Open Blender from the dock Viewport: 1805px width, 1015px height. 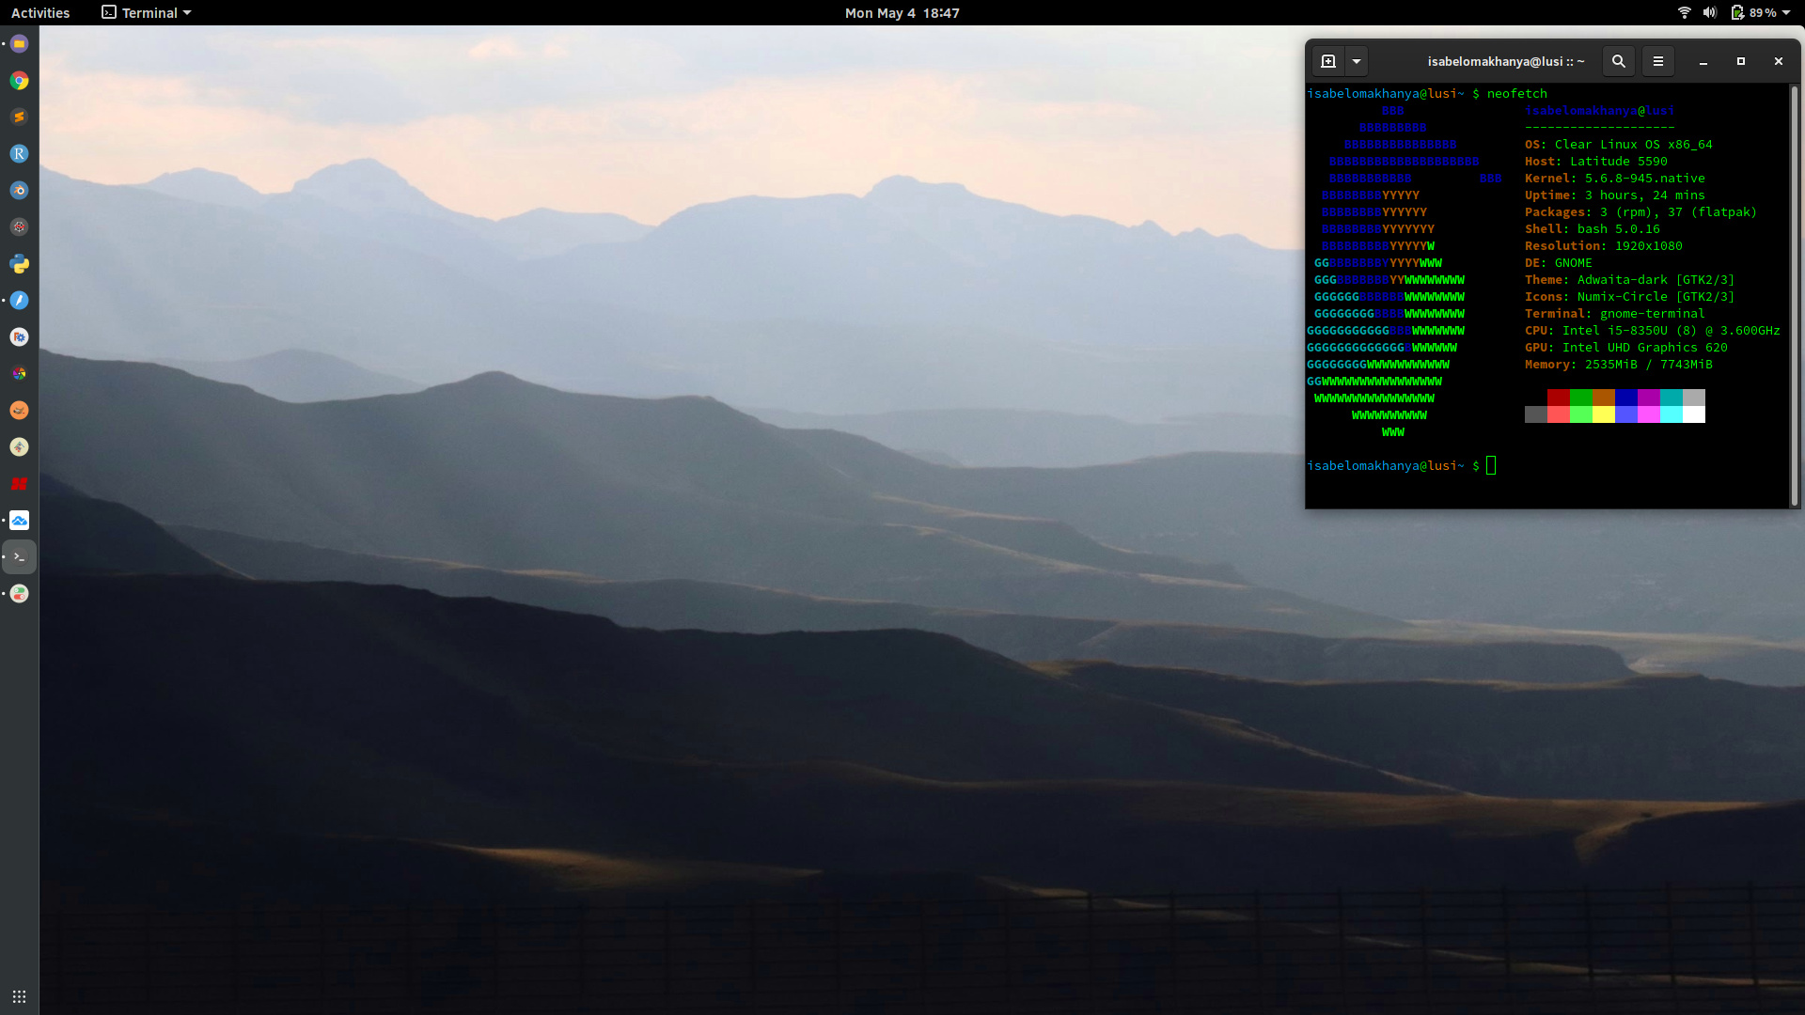tap(19, 191)
